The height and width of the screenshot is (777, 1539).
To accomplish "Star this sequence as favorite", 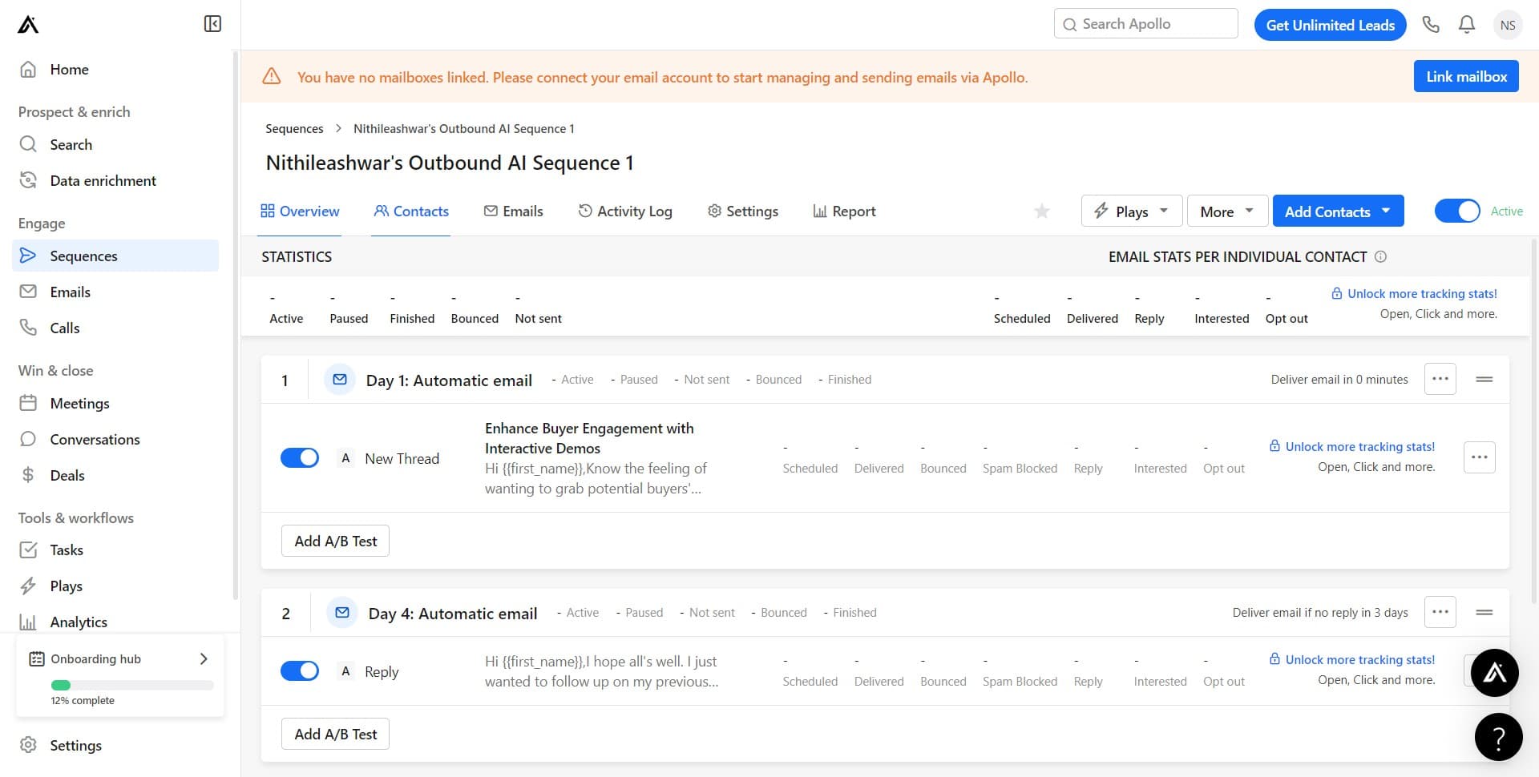I will click(1041, 211).
